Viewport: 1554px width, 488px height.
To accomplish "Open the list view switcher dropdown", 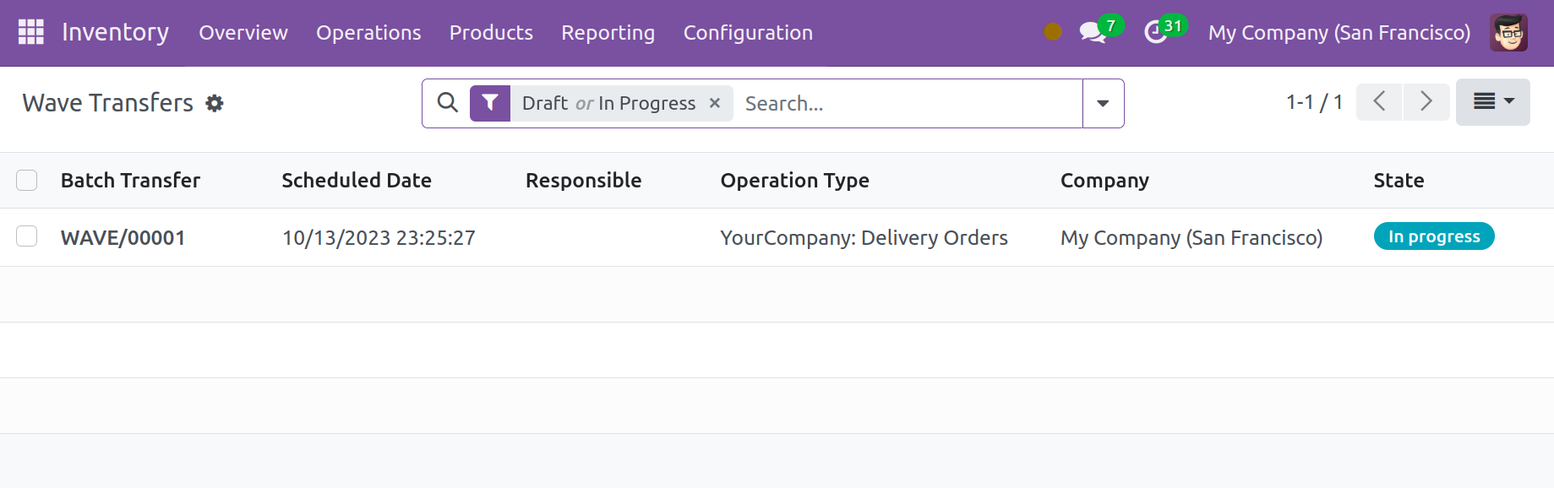I will point(1492,102).
